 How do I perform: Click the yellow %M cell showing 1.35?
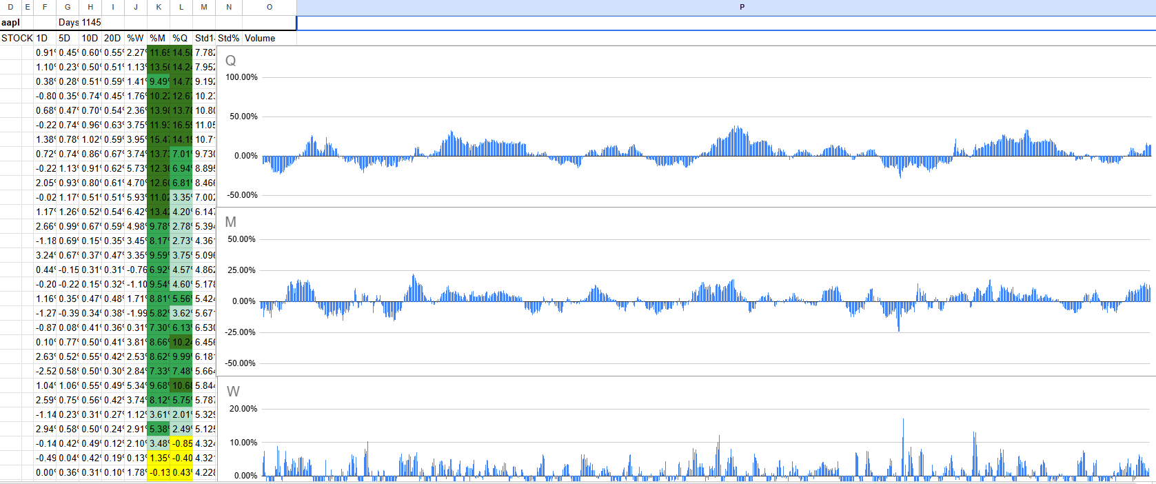pos(159,458)
